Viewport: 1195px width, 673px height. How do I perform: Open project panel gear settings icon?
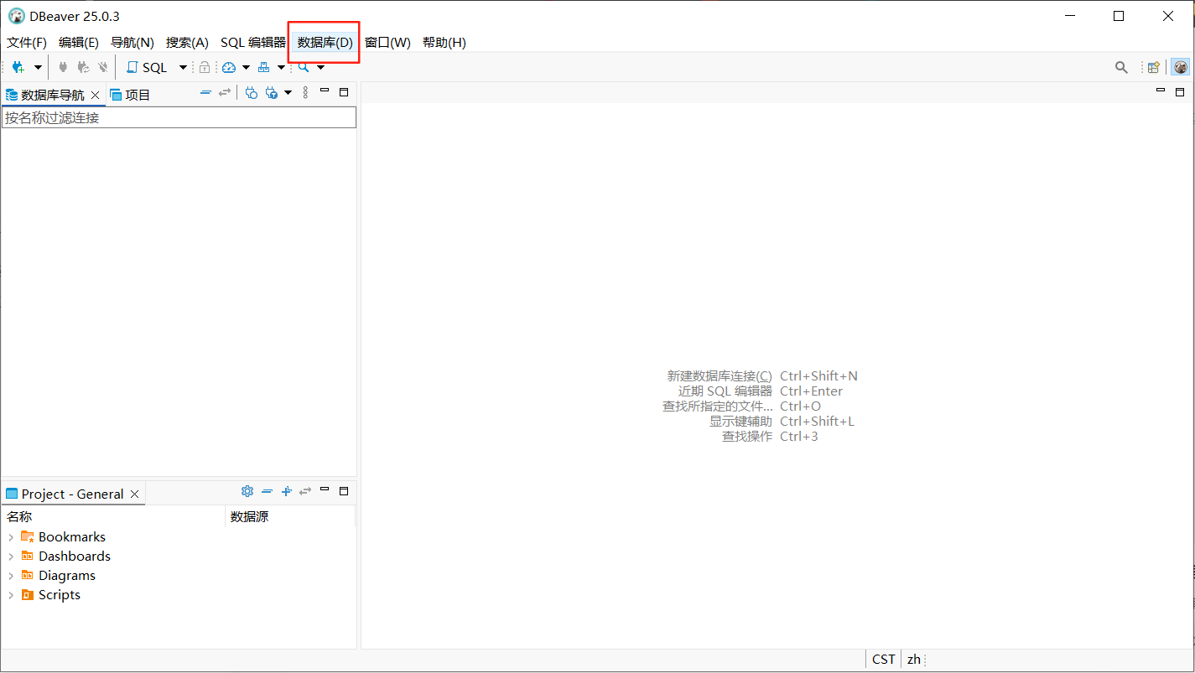pyautogui.click(x=247, y=491)
